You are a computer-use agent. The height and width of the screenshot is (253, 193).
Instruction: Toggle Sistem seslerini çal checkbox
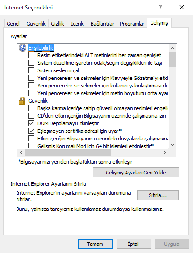coord(31,70)
